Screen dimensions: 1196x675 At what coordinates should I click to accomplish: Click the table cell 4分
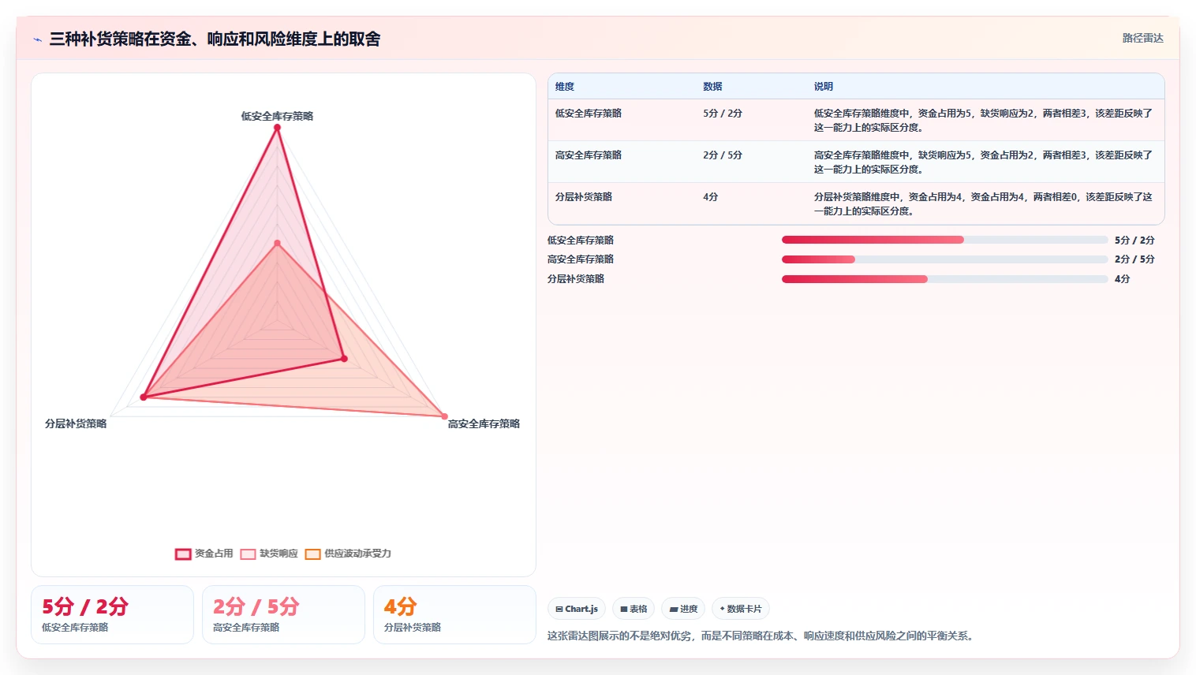coord(711,197)
